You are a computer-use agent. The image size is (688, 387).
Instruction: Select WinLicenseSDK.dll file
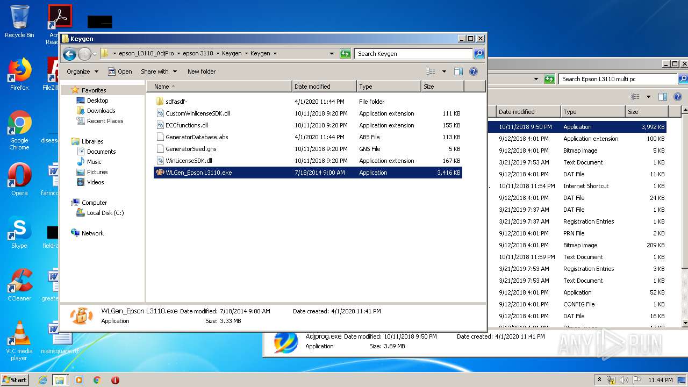(307, 161)
